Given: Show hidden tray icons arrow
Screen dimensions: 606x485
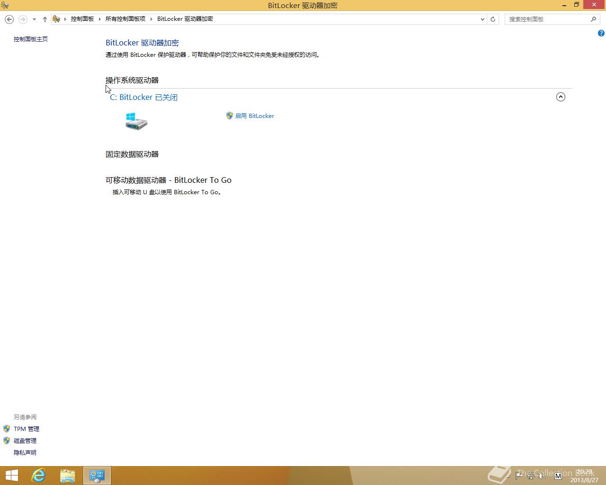Looking at the screenshot, I should 508,476.
